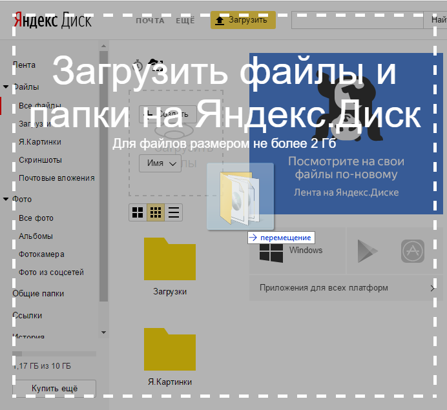Click the upload arrow icon in Загрузить
This screenshot has width=447, height=410.
click(x=220, y=21)
